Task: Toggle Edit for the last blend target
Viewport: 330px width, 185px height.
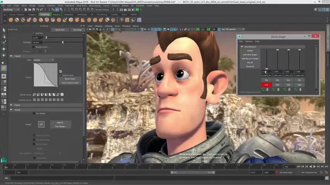Action: [x=299, y=85]
